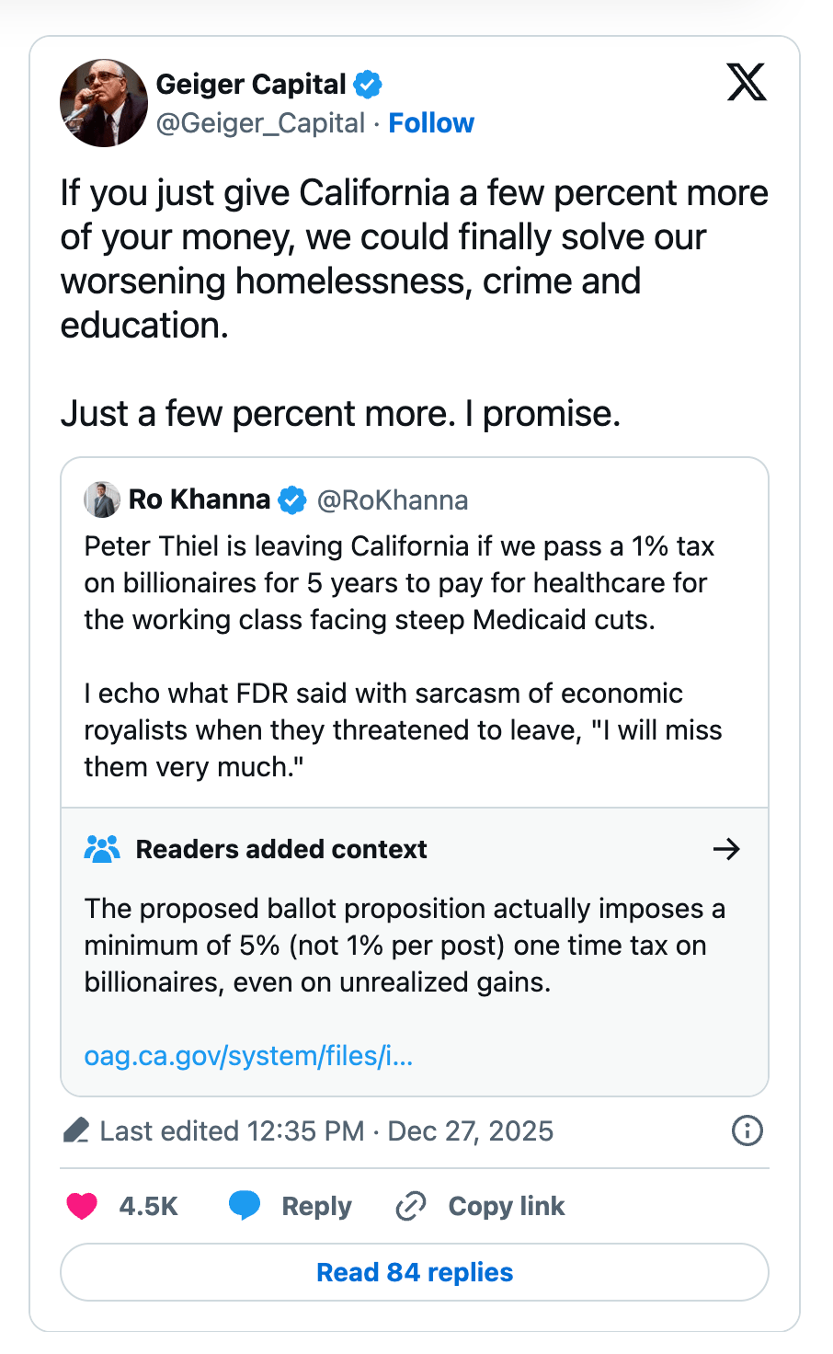Expand readers added context arrow
Screen dimensions: 833x1354
click(726, 849)
